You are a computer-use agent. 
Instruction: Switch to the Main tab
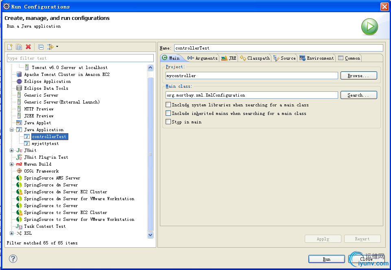click(171, 58)
